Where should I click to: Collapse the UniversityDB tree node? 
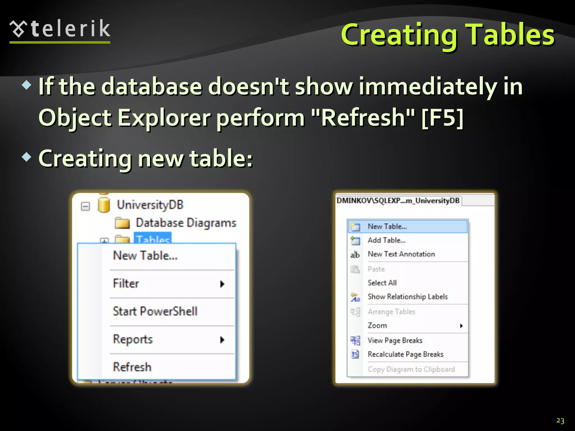pyautogui.click(x=85, y=206)
